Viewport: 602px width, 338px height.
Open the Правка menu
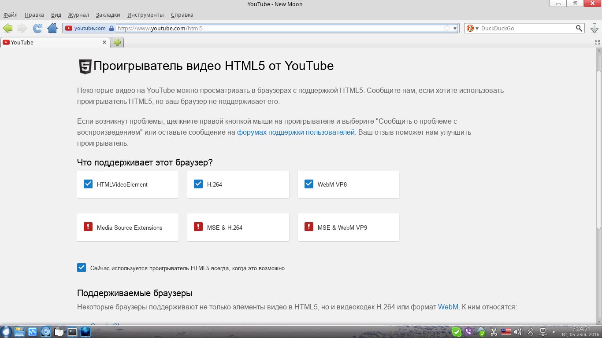[34, 15]
